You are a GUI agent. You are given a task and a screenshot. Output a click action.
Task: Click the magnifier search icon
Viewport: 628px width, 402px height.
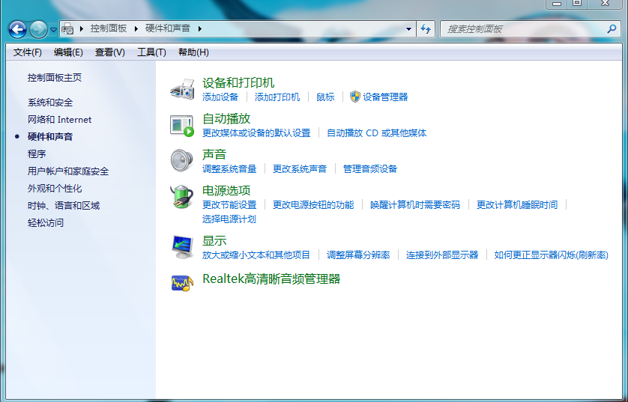(612, 28)
